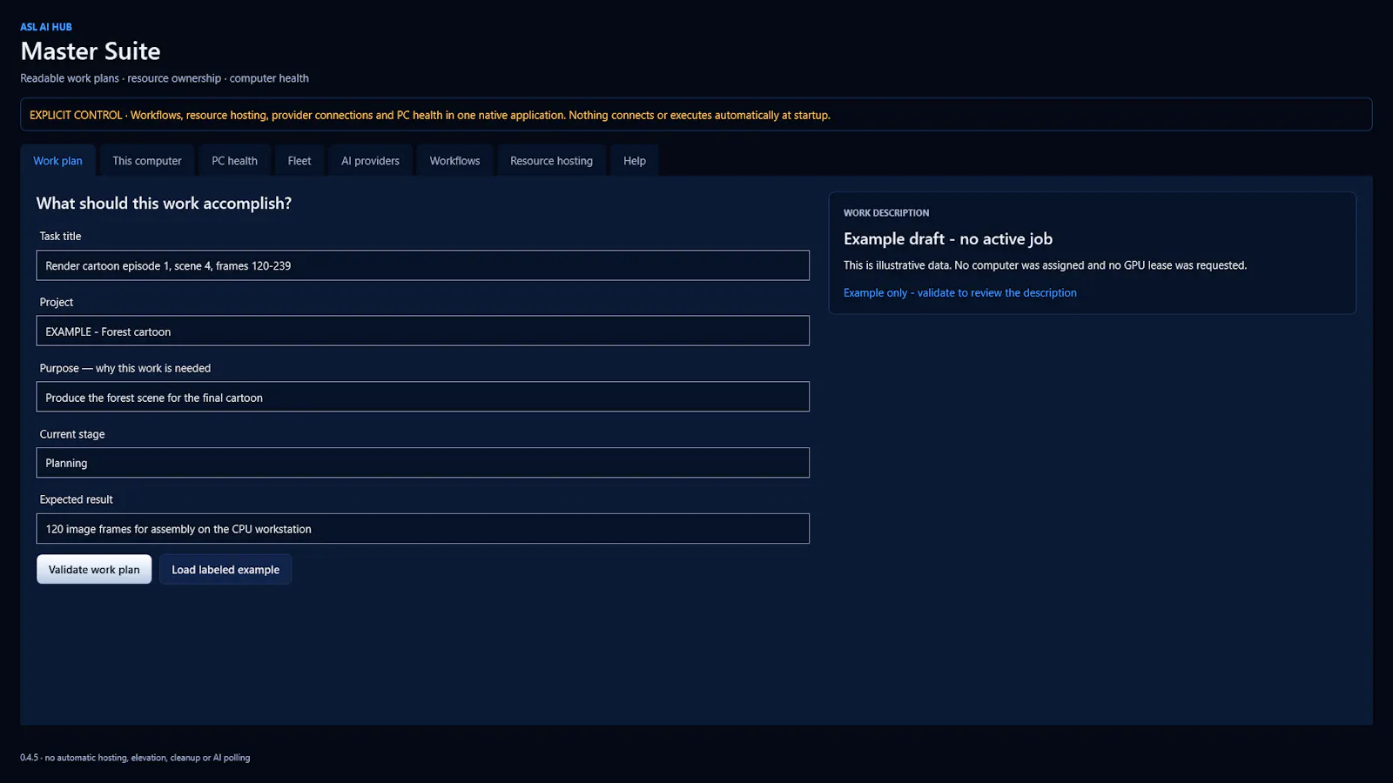
Task: Open the This computer tab
Action: (x=147, y=161)
